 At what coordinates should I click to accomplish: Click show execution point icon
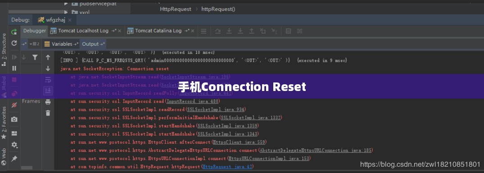(204, 31)
